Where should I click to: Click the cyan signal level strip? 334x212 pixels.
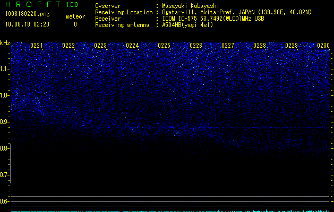(170, 211)
